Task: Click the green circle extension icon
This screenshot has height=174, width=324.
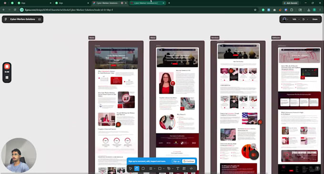Action: pos(263,10)
